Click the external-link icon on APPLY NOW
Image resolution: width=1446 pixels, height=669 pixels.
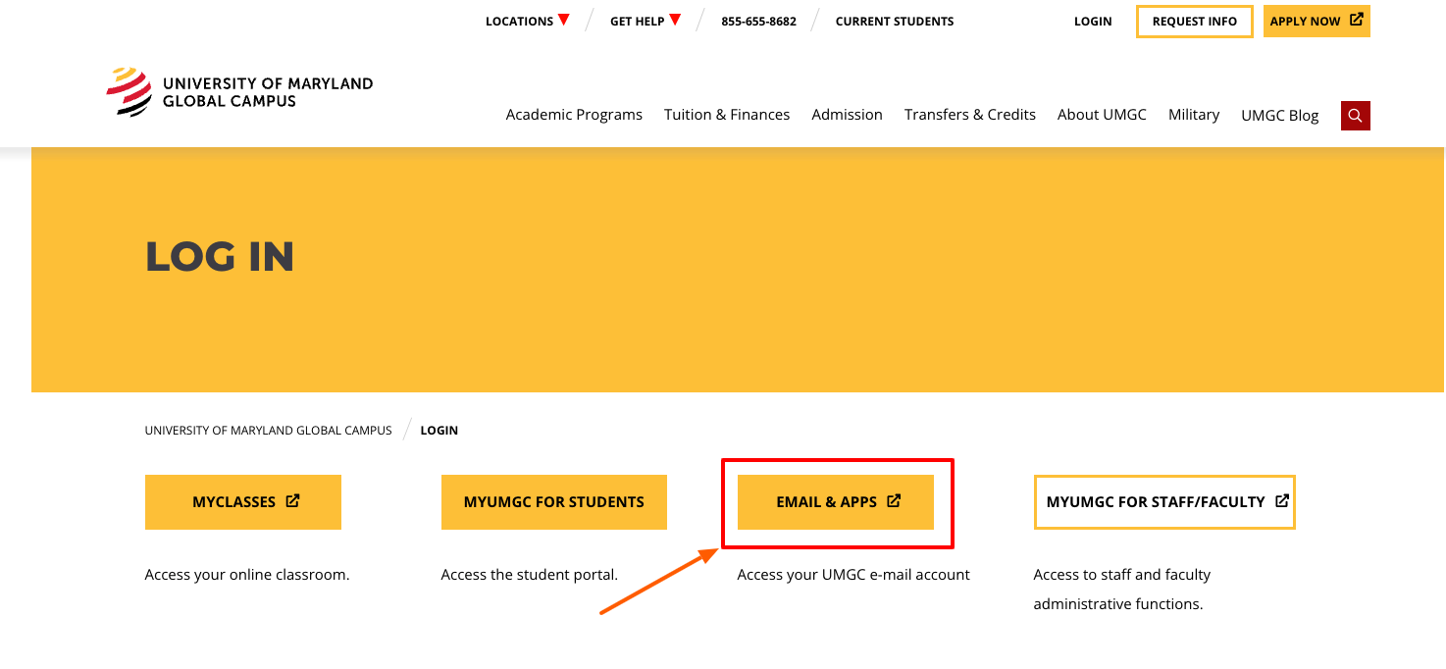point(1357,21)
